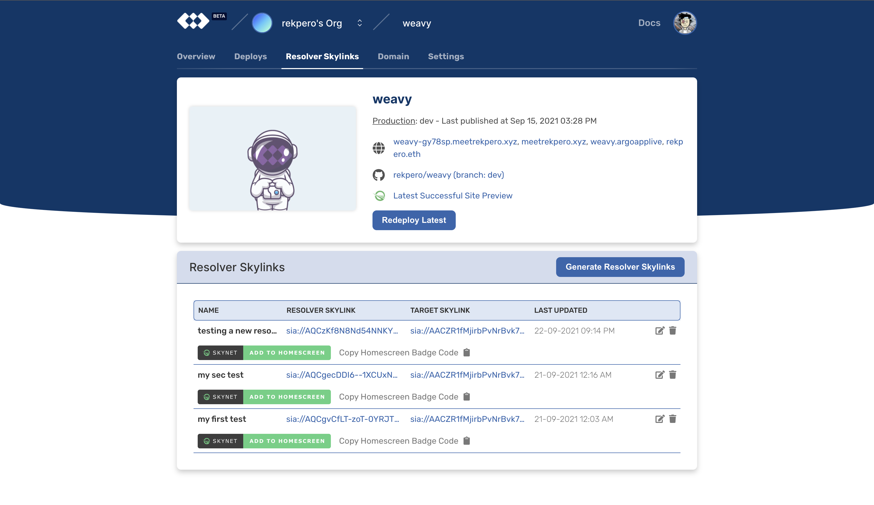
Task: Click the name 'my first test'
Action: pos(222,419)
